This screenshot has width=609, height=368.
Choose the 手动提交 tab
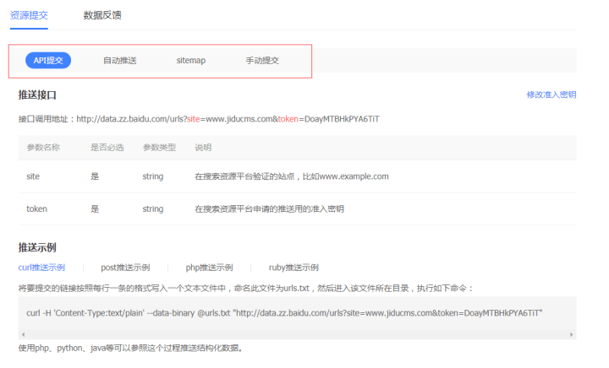click(262, 61)
